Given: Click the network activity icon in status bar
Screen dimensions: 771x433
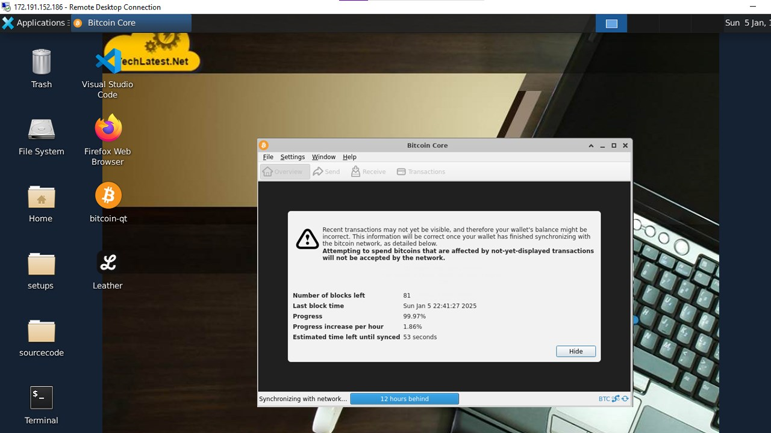Looking at the screenshot, I should click(x=616, y=399).
